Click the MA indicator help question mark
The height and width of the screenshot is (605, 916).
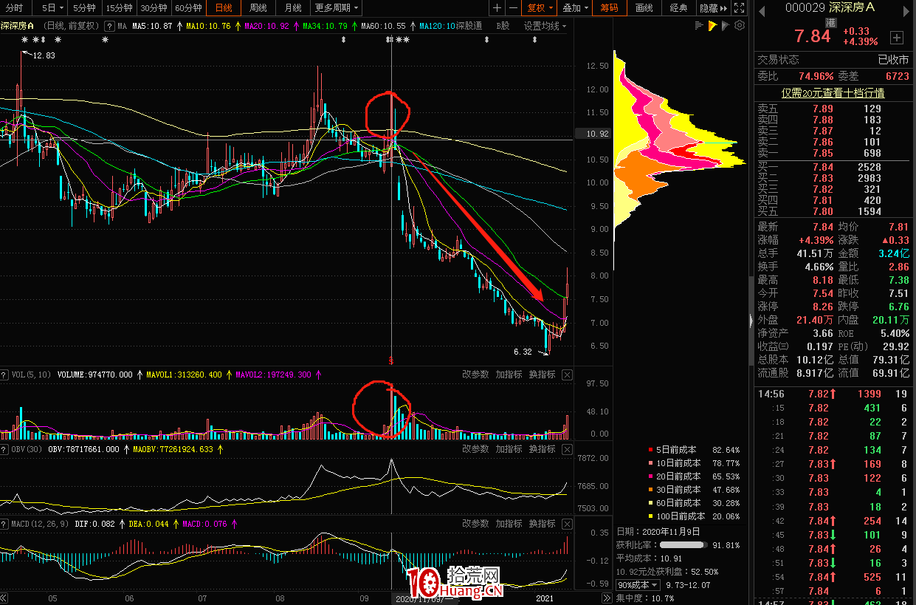(x=109, y=26)
